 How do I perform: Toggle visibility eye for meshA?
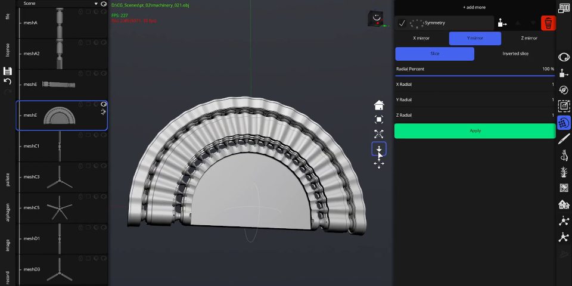coord(104,11)
